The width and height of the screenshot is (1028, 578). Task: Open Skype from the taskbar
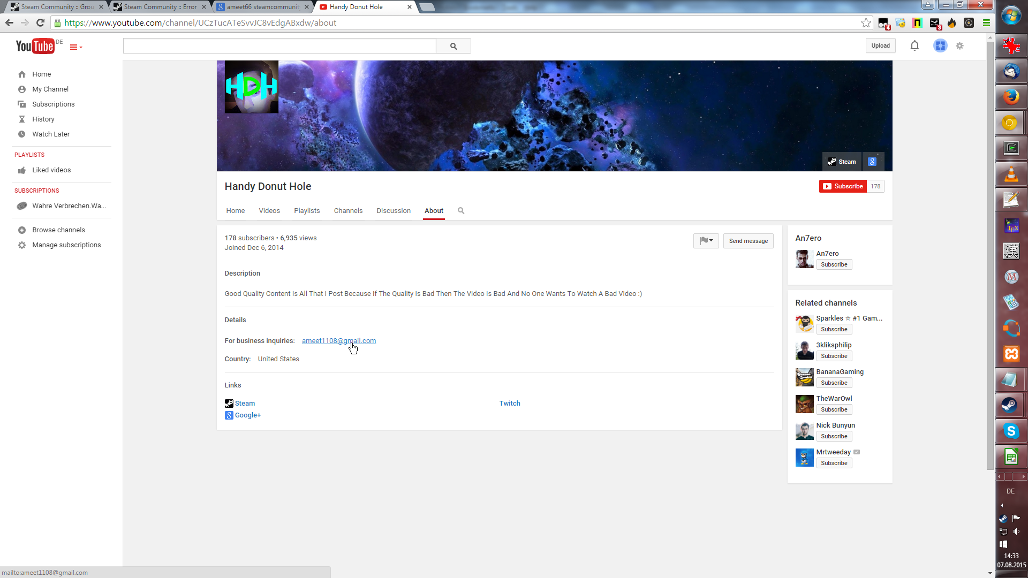point(1011,431)
